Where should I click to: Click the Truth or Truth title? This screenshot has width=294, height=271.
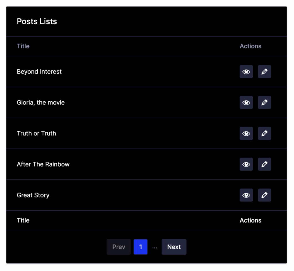pyautogui.click(x=36, y=133)
